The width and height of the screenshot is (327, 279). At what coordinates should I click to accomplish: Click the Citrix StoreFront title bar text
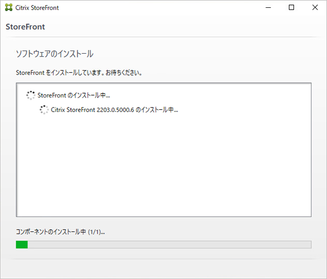37,8
